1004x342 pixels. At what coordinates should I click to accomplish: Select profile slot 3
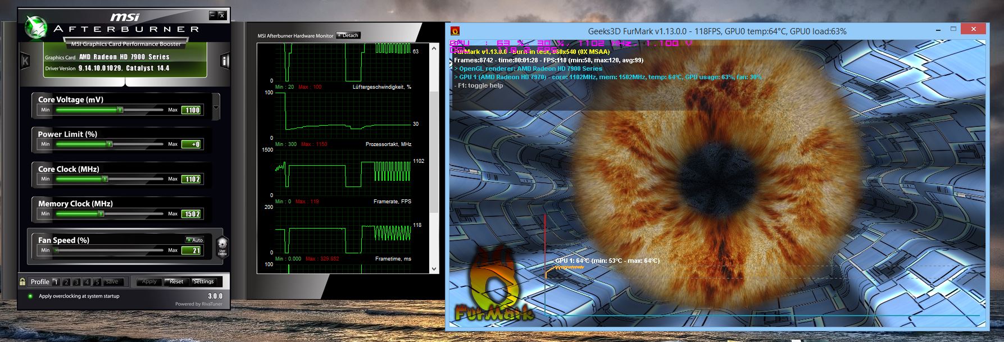coord(77,282)
